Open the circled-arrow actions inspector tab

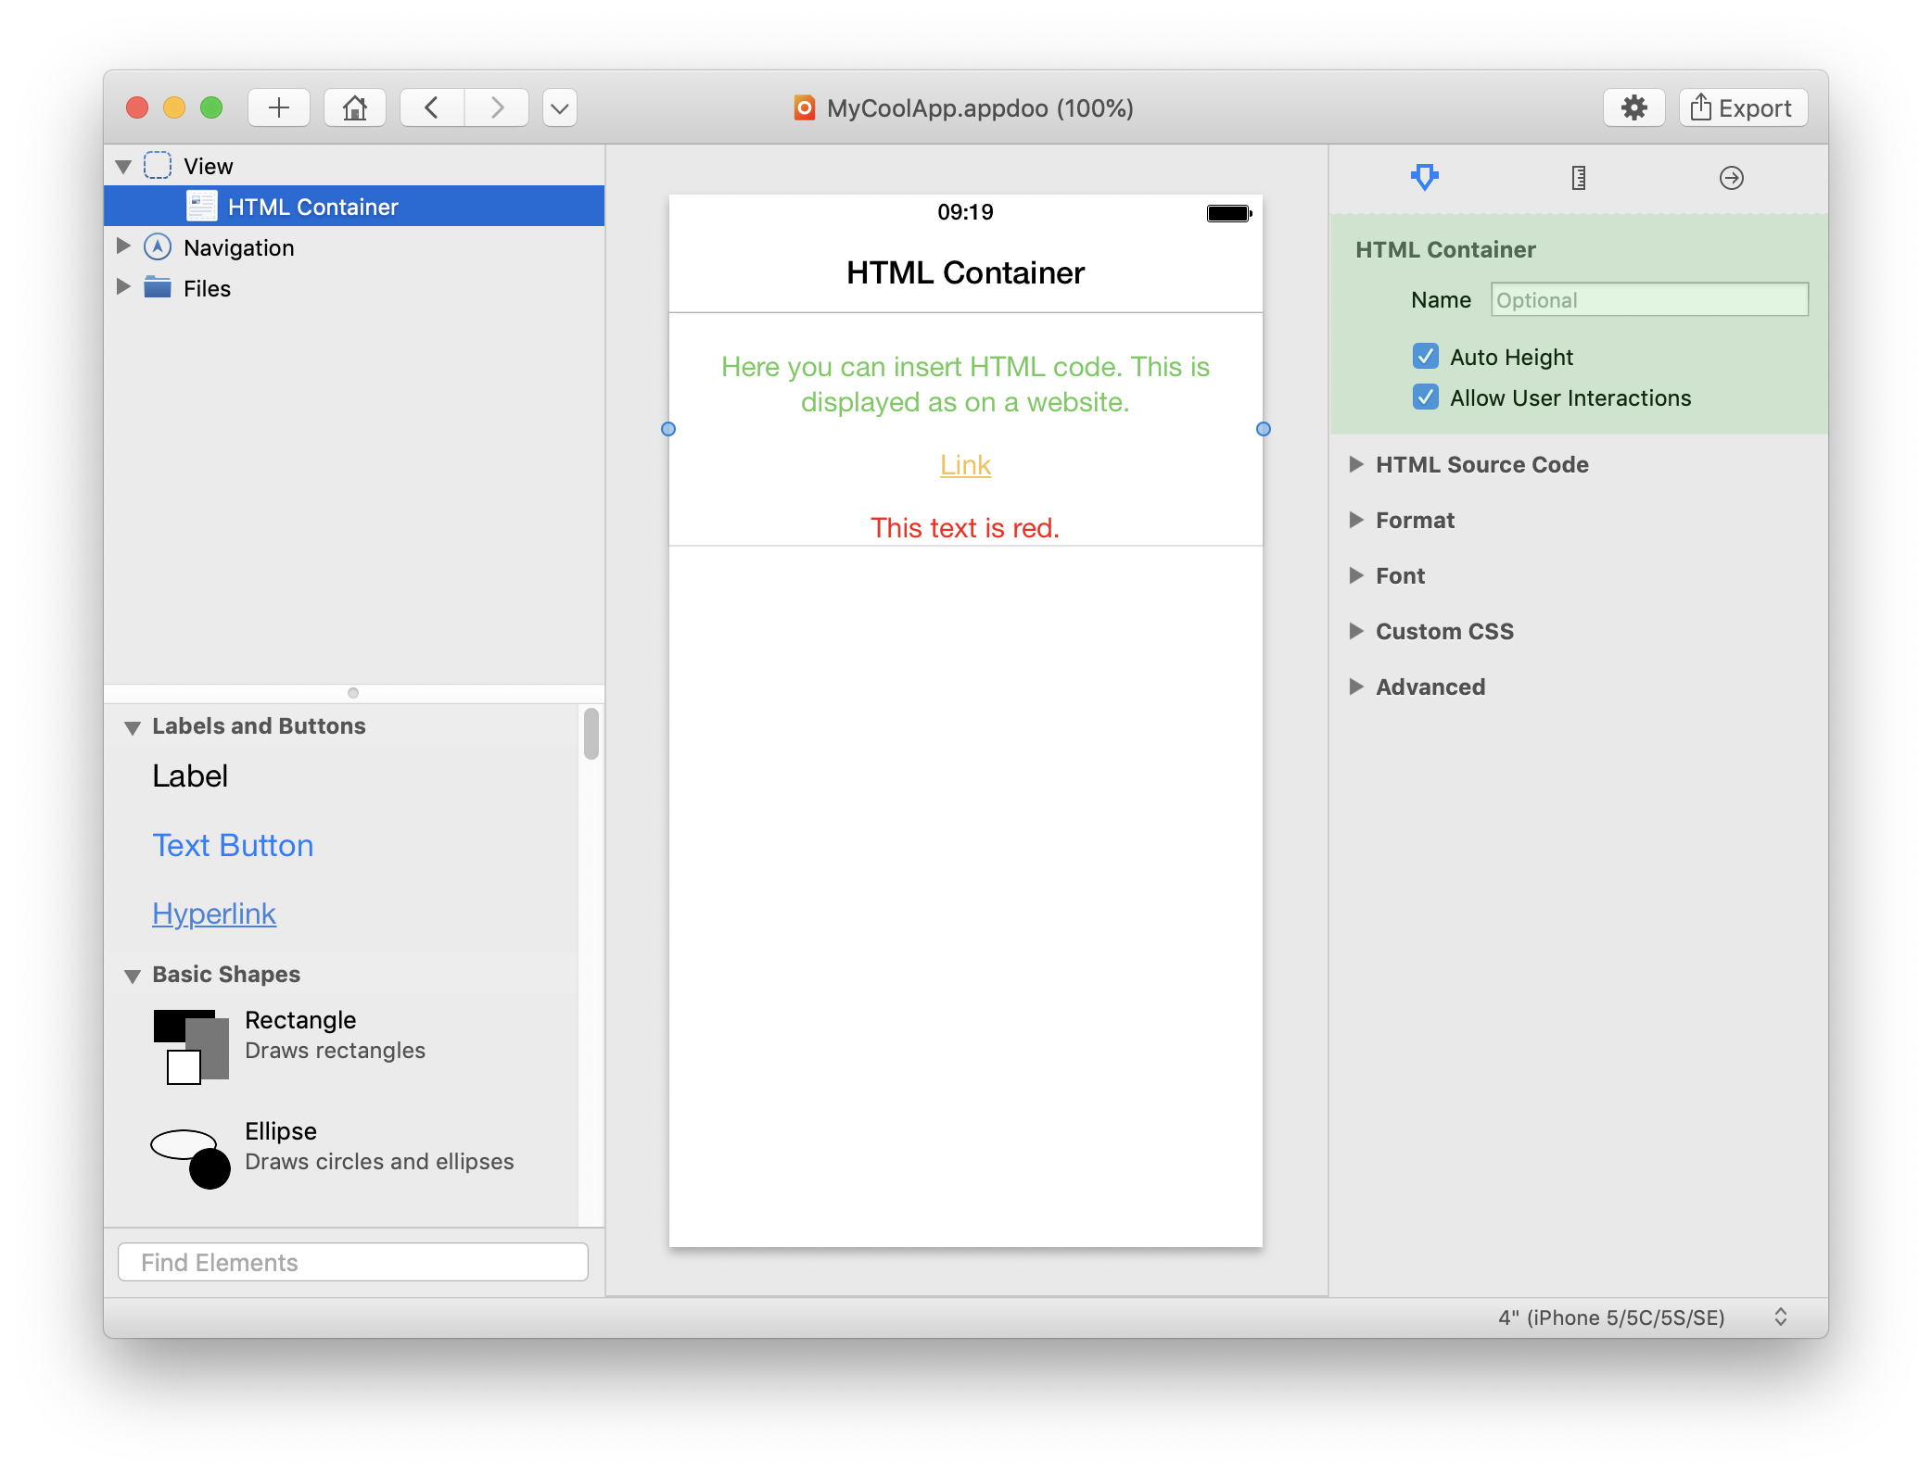[1731, 178]
